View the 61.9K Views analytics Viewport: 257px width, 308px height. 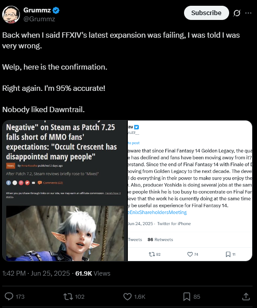click(93, 273)
